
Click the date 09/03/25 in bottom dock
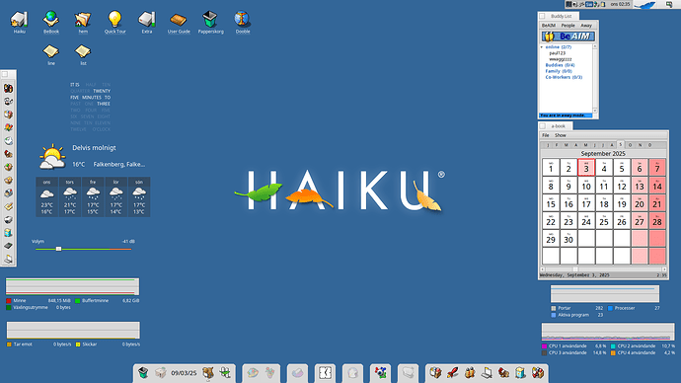[x=184, y=373]
